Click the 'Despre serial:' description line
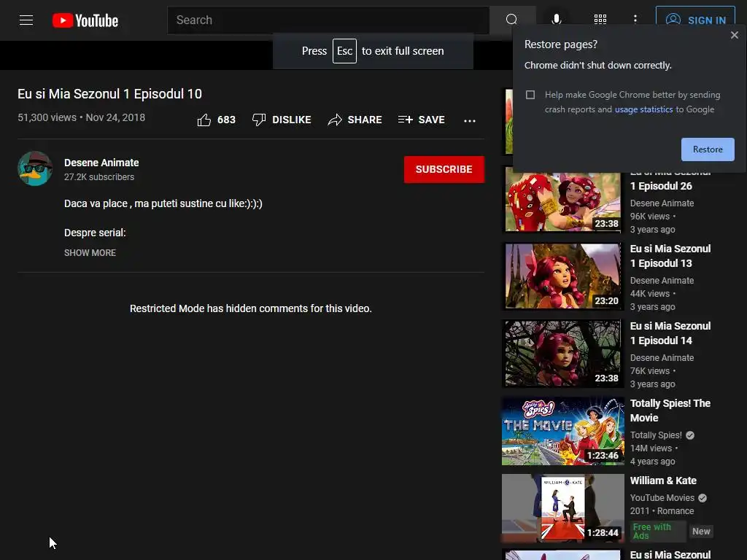Screen dimensions: 747x560 (x=95, y=233)
